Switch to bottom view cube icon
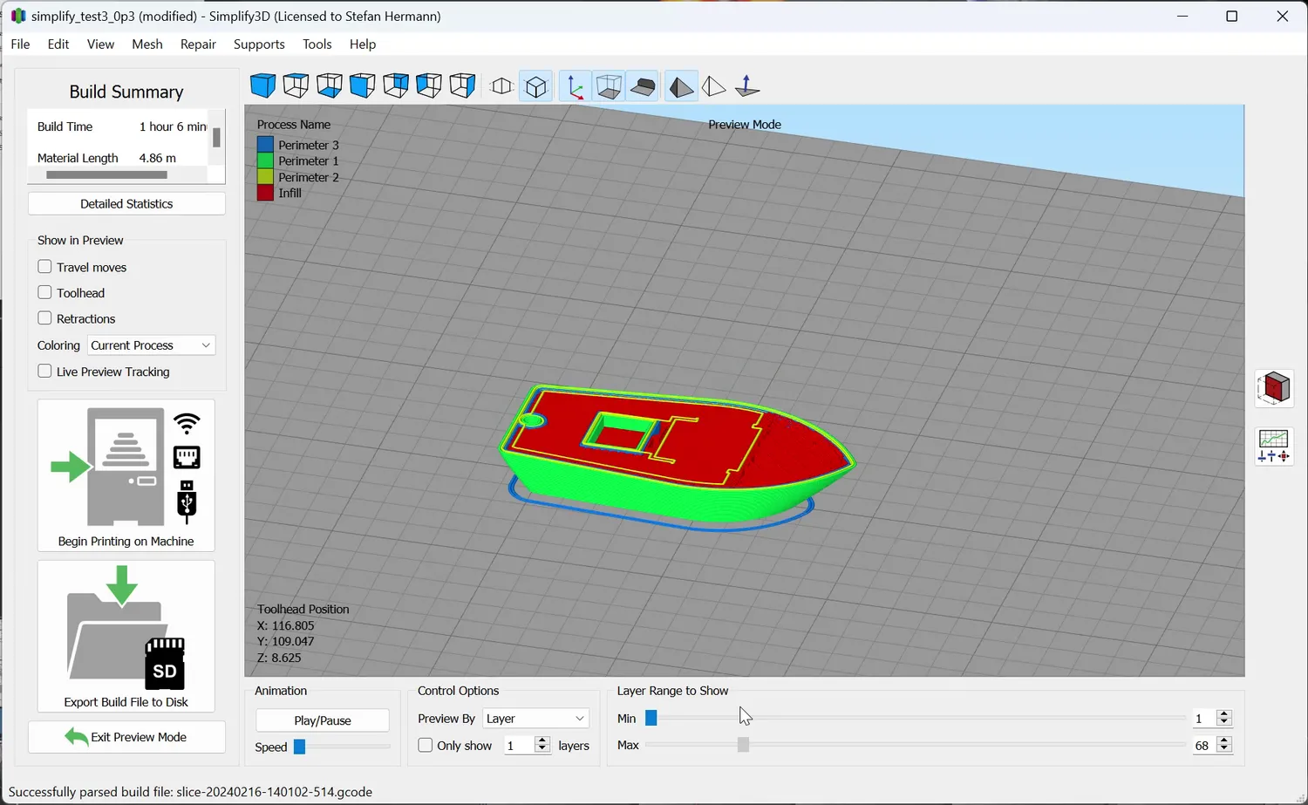1308x805 pixels. (x=330, y=85)
